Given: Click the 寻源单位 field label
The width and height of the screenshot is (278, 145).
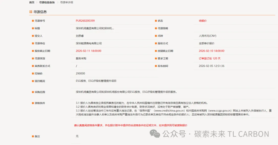Looking at the screenshot, I should click(40, 43).
